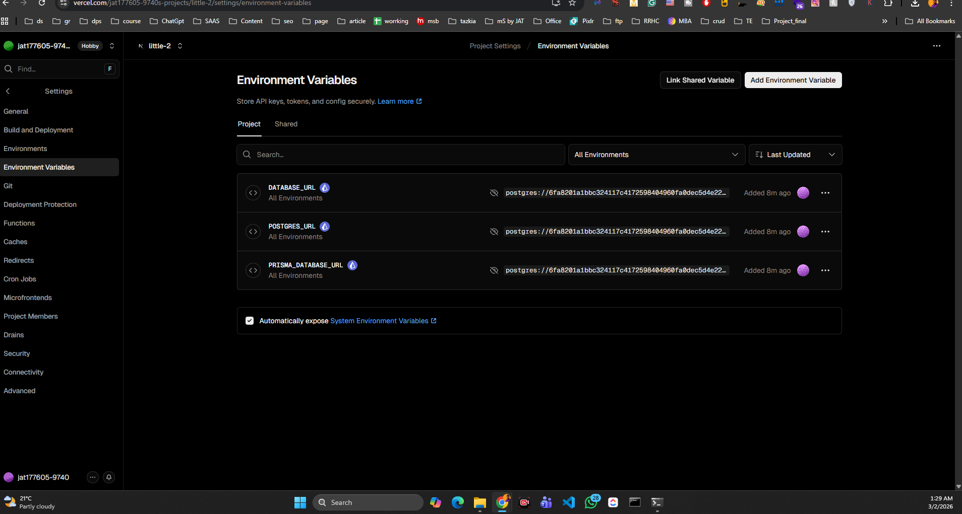Click the Add Environment Variable button
Image resolution: width=962 pixels, height=514 pixels.
pyautogui.click(x=793, y=80)
